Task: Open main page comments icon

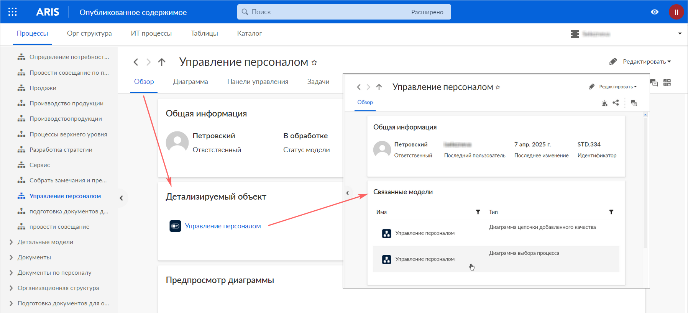Action: 654,82
